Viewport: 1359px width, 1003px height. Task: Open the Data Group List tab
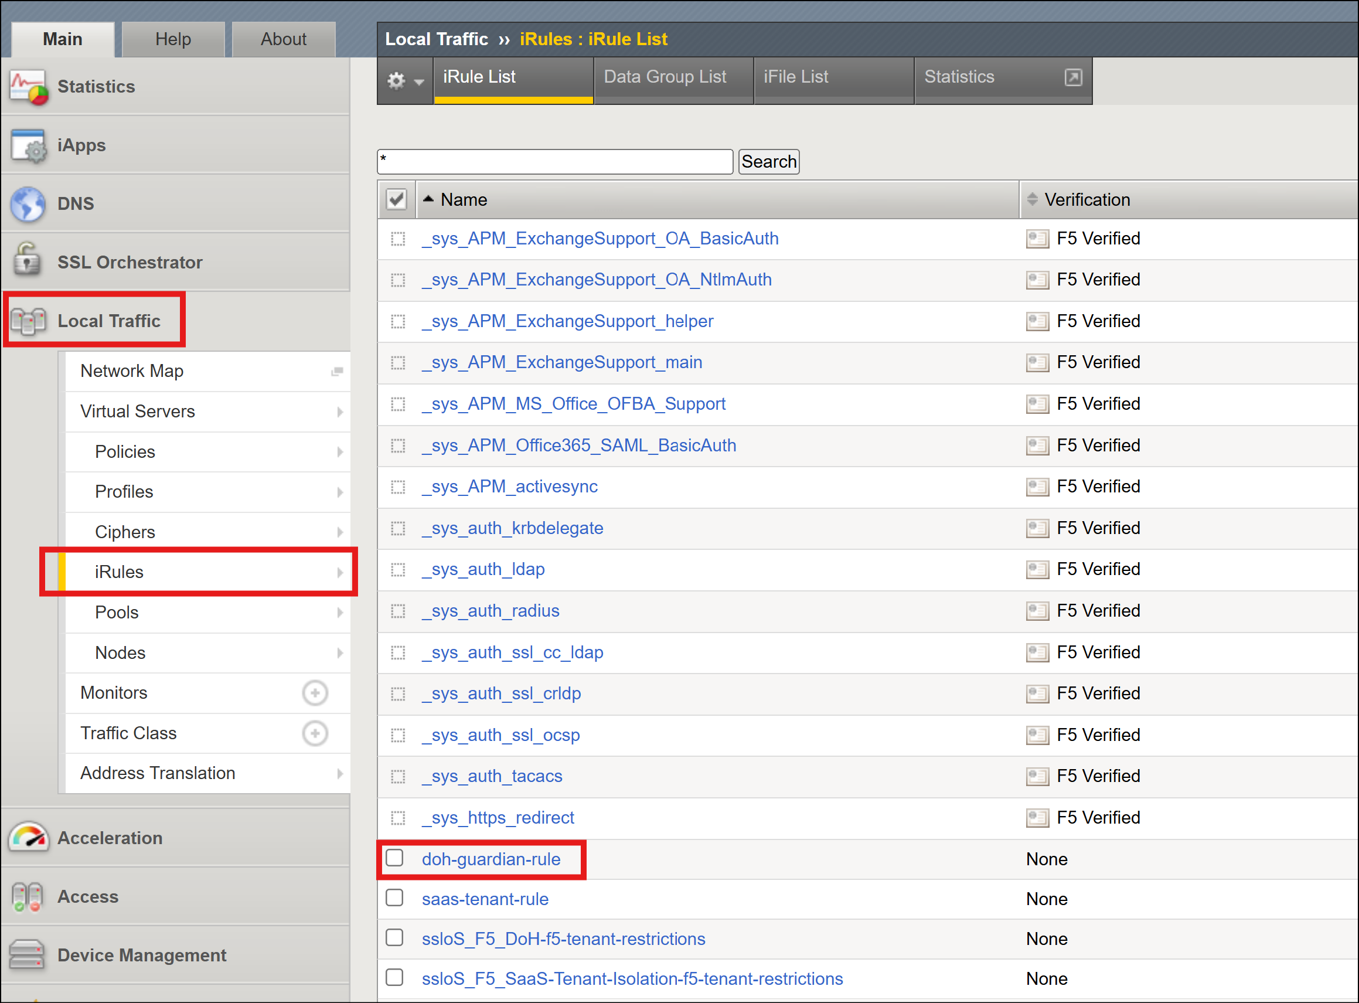tap(673, 80)
